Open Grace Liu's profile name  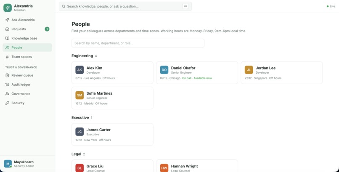(x=95, y=166)
